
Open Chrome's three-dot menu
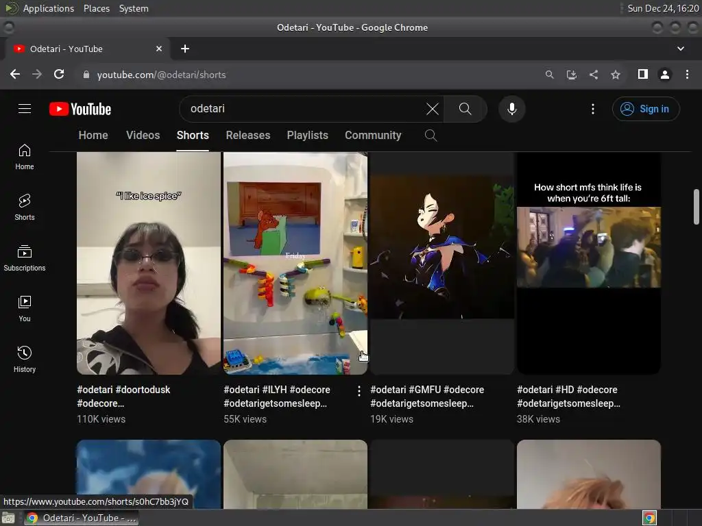click(687, 75)
